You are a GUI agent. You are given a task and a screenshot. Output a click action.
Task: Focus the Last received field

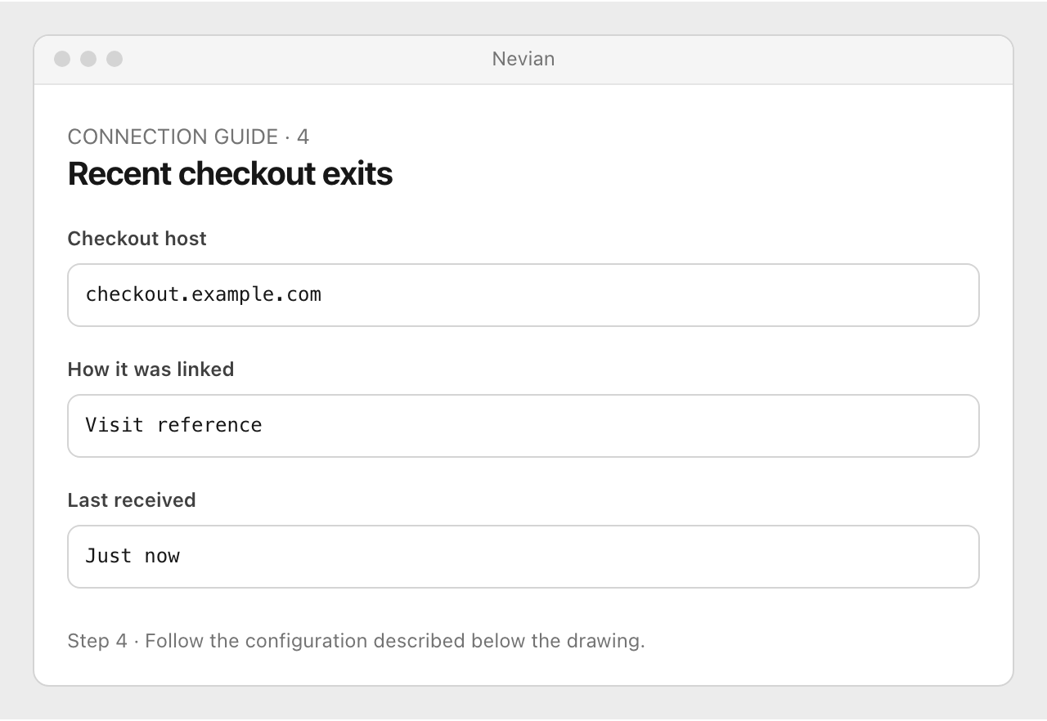coord(523,557)
